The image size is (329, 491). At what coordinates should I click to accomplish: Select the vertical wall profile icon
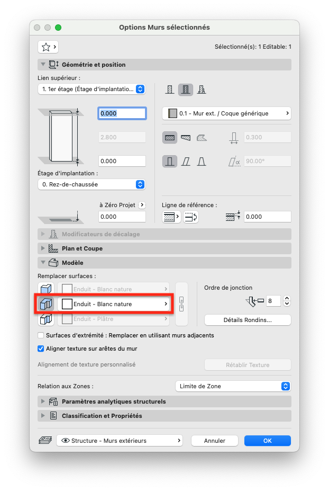[170, 161]
